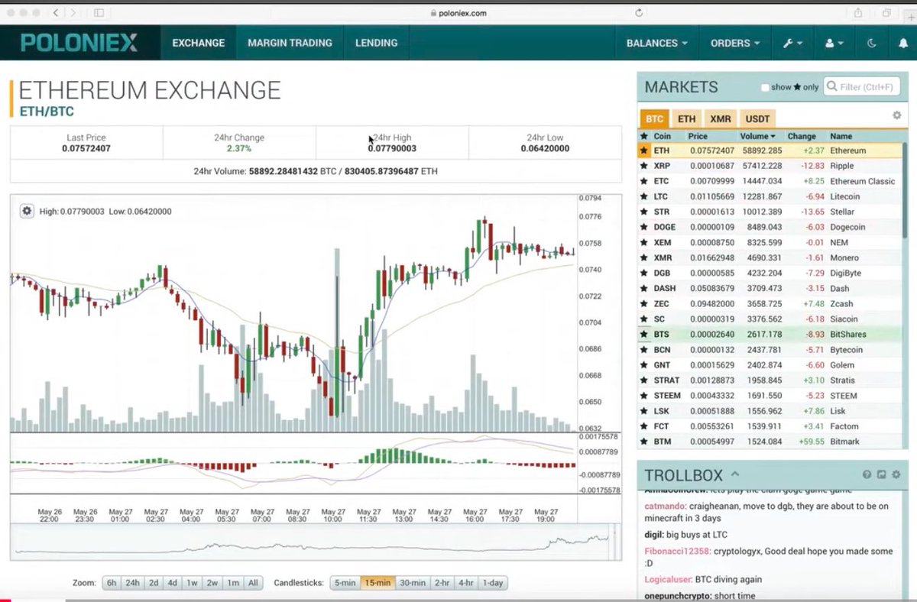917x602 pixels.
Task: Click username Fibonacci12358 in Trollbox
Action: coord(678,550)
